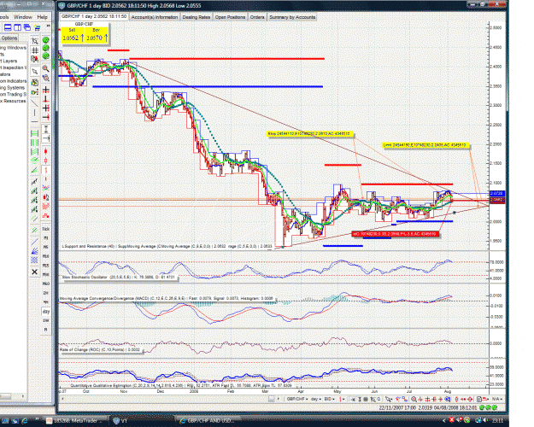Screen dimensions: 534x427
Task: Expand the hidden system tray icons arrow
Action: (443, 420)
